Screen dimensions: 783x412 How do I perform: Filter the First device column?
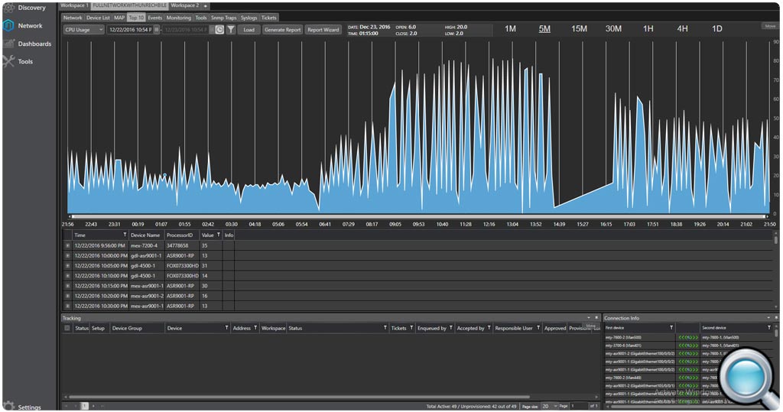tap(671, 328)
